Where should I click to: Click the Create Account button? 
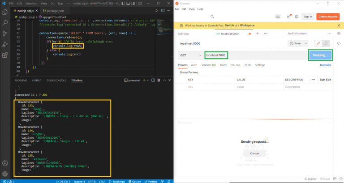click(328, 17)
